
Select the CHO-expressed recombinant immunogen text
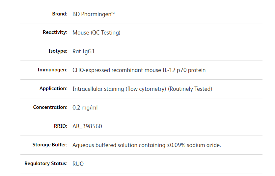(x=139, y=70)
